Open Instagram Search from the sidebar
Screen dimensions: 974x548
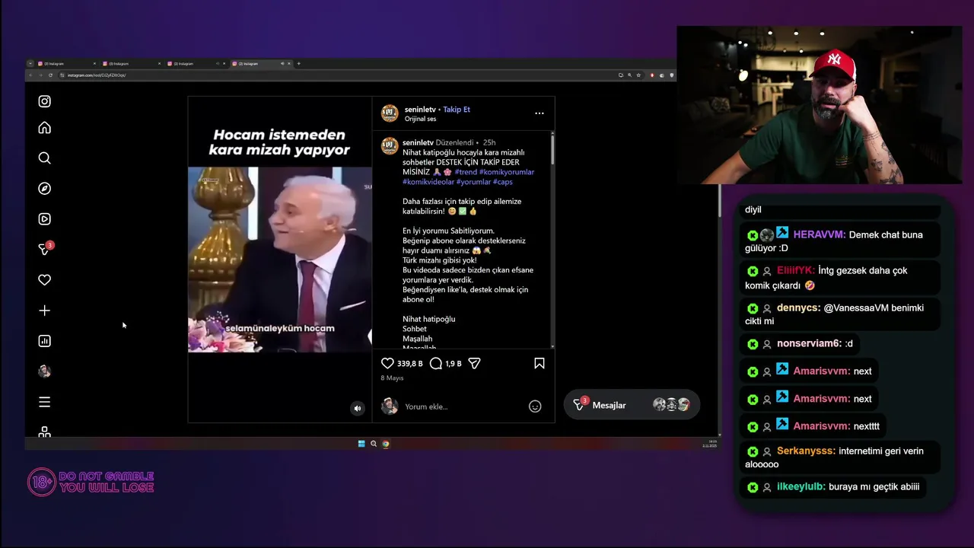pyautogui.click(x=44, y=158)
